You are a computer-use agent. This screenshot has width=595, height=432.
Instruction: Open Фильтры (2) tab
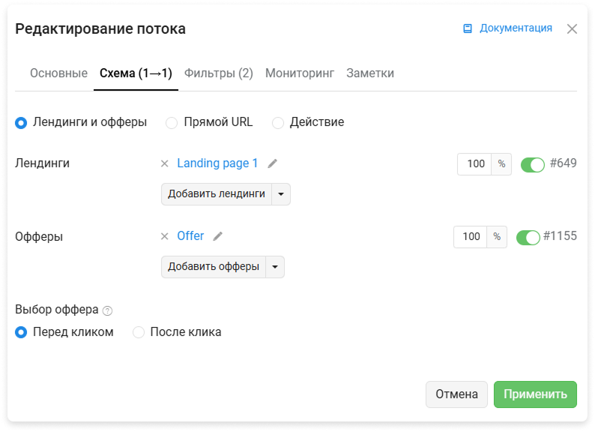click(219, 73)
